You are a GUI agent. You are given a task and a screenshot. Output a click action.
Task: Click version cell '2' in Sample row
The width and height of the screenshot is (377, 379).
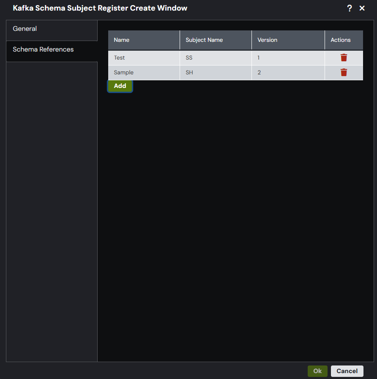pyautogui.click(x=288, y=73)
